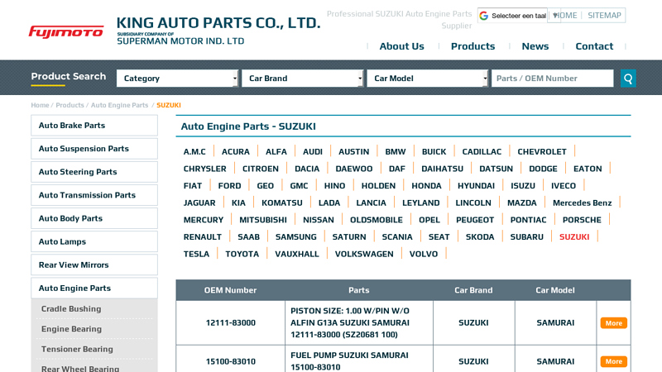
Task: Focus the Parts / OEM Number field
Action: pos(552,79)
